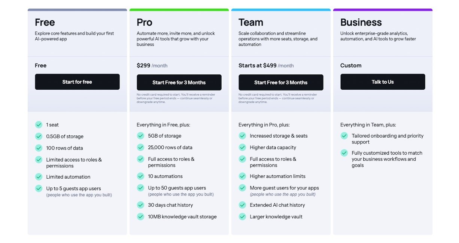Screen dimensions: 459x243
Task: Click the "Team" plan title
Action: [251, 22]
